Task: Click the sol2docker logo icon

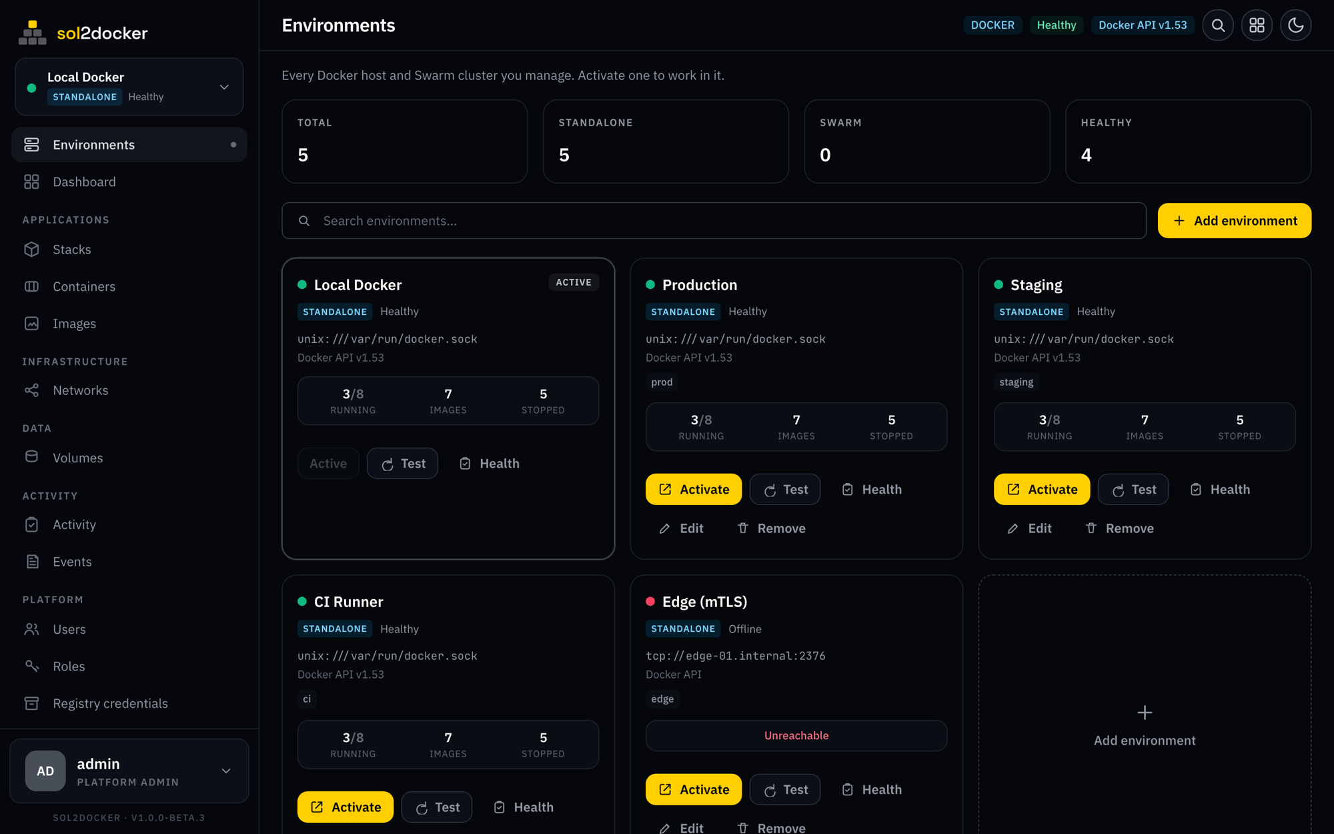Action: pos(32,33)
